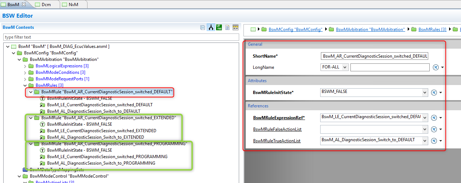Viewport: 461px width, 183px height.
Task: Click the root module icon in the breadcrumb
Action: click(x=253, y=29)
